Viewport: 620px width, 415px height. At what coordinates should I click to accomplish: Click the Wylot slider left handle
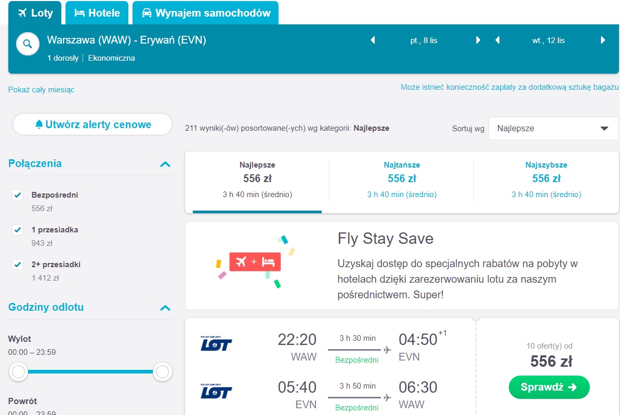click(19, 371)
